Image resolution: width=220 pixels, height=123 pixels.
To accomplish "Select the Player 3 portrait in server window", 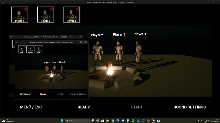I will coord(71,15).
